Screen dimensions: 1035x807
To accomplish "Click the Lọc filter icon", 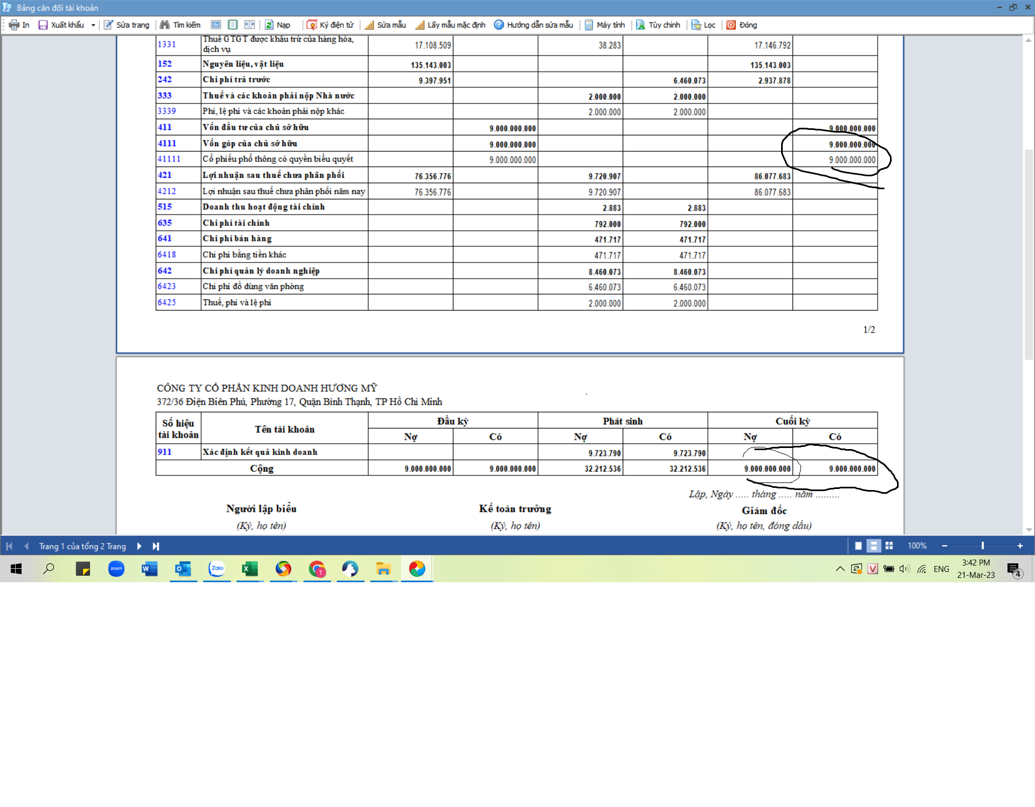I will point(696,25).
